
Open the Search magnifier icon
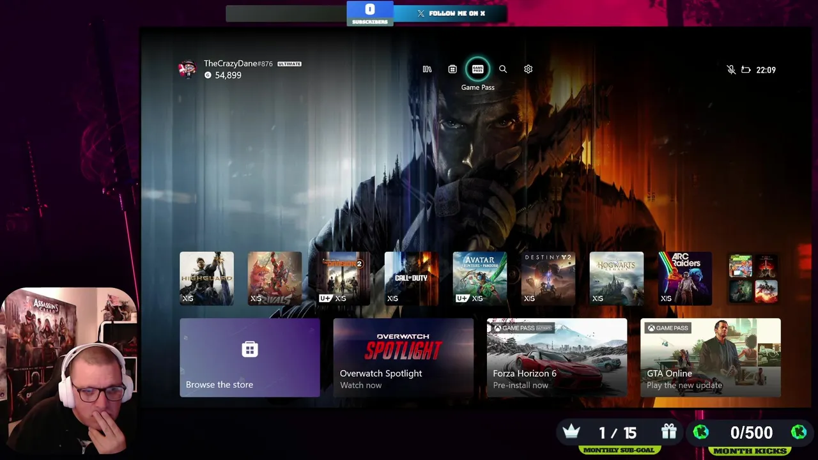click(503, 69)
